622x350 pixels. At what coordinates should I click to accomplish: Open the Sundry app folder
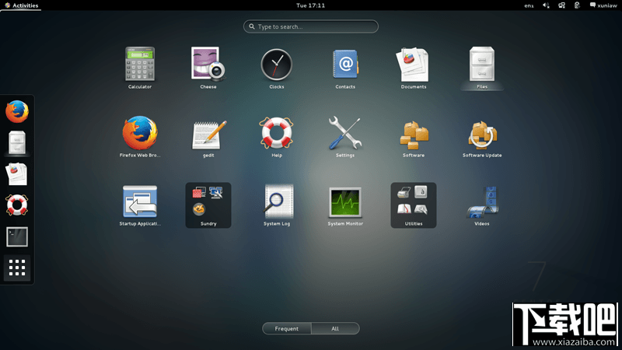pos(208,205)
